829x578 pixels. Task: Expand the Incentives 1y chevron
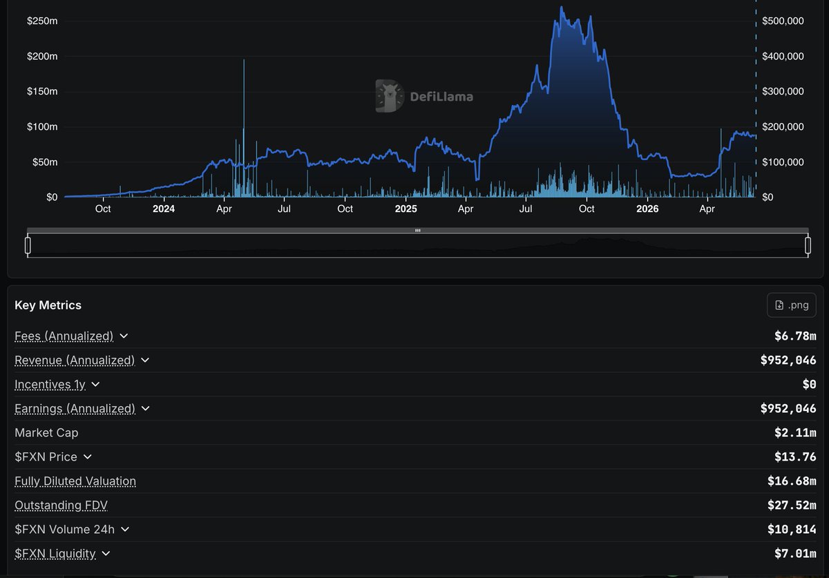[95, 385]
